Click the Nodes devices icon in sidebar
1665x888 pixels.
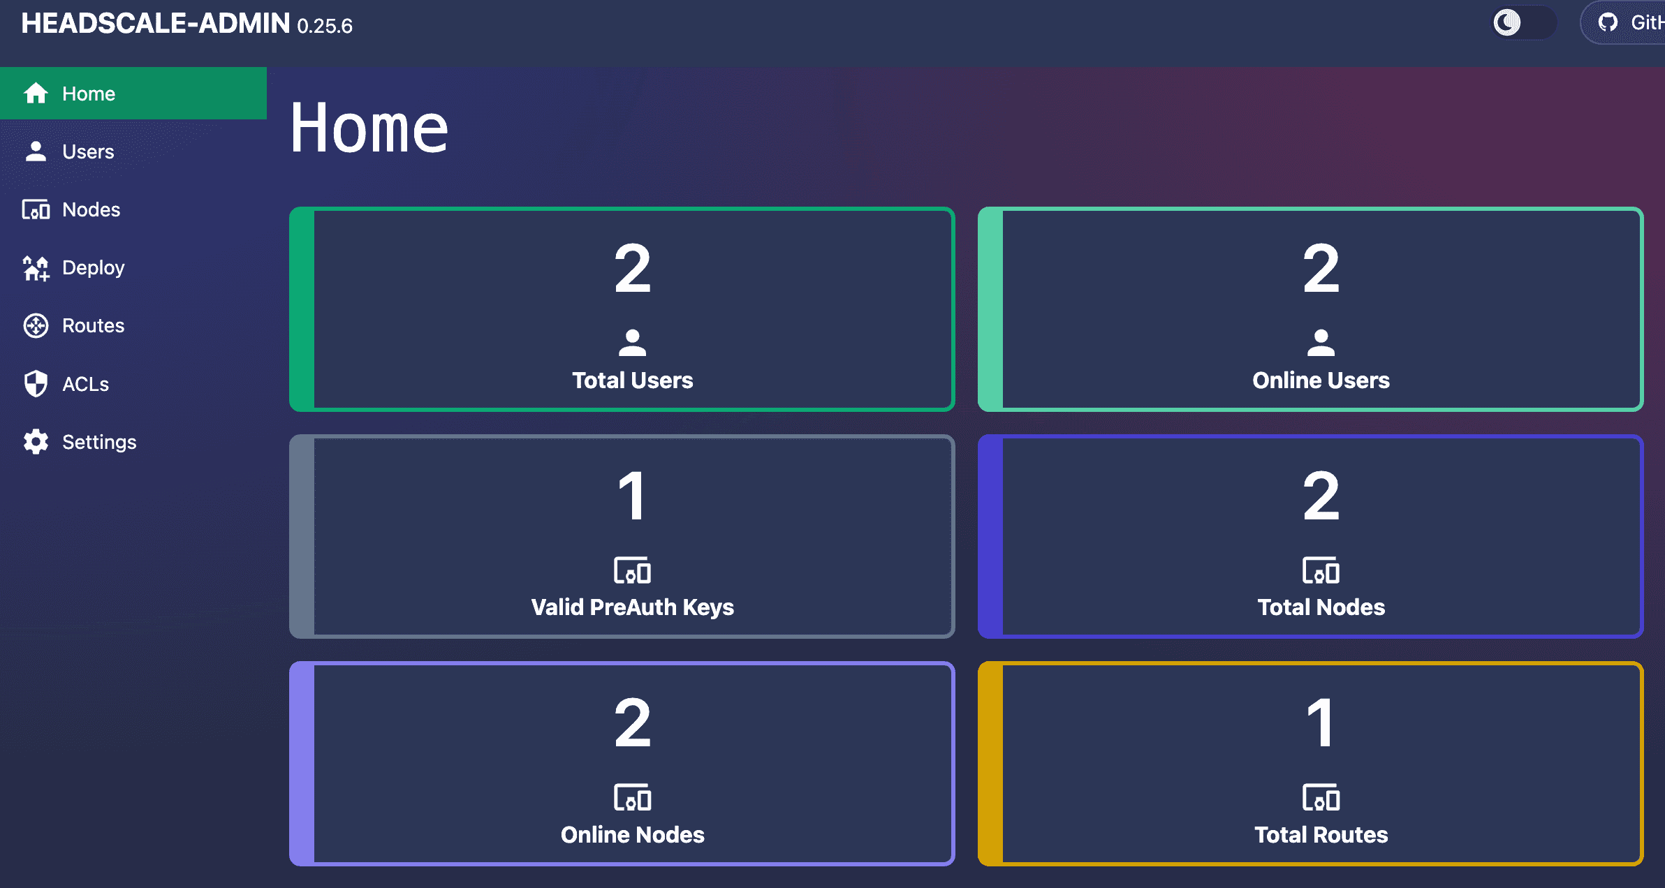pyautogui.click(x=36, y=209)
